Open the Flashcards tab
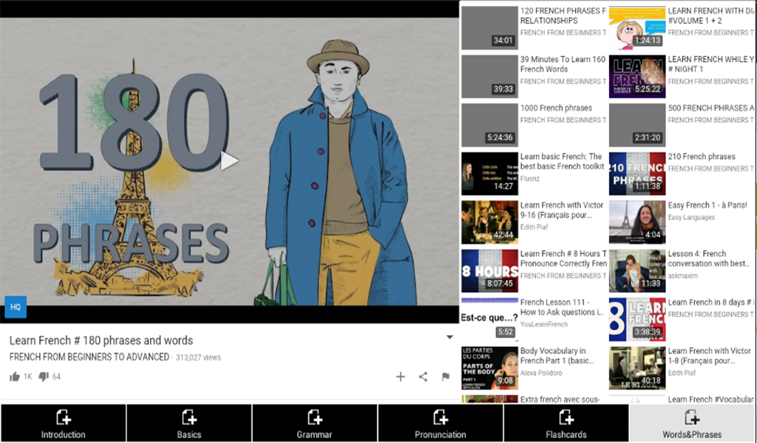The image size is (757, 443). click(x=566, y=424)
